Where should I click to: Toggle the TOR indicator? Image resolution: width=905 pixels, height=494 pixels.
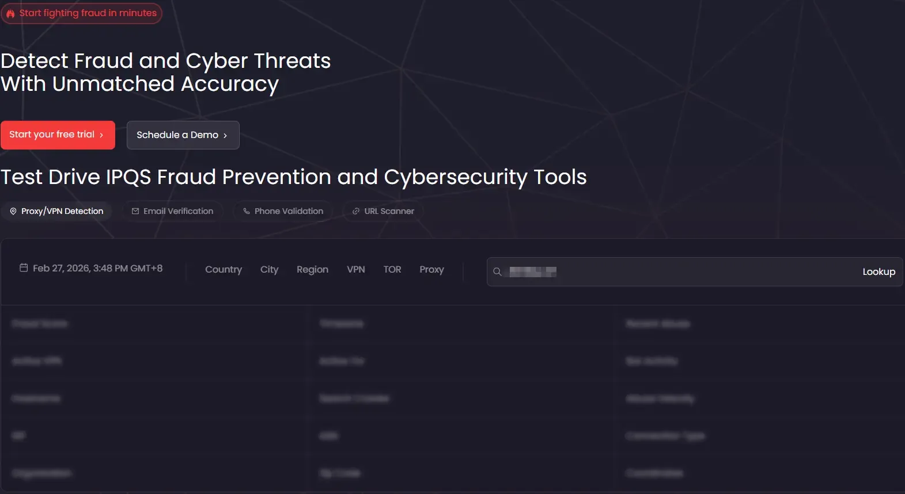pos(392,270)
